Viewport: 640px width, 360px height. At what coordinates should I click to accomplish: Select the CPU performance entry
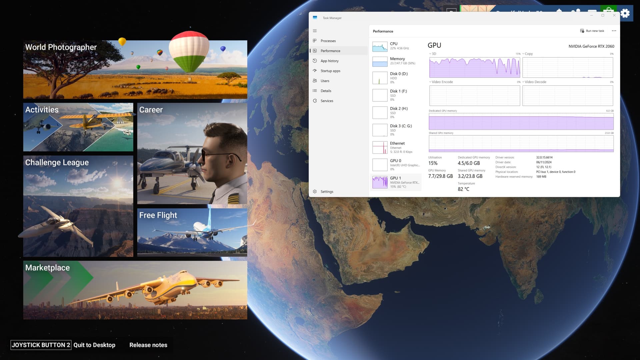[396, 46]
